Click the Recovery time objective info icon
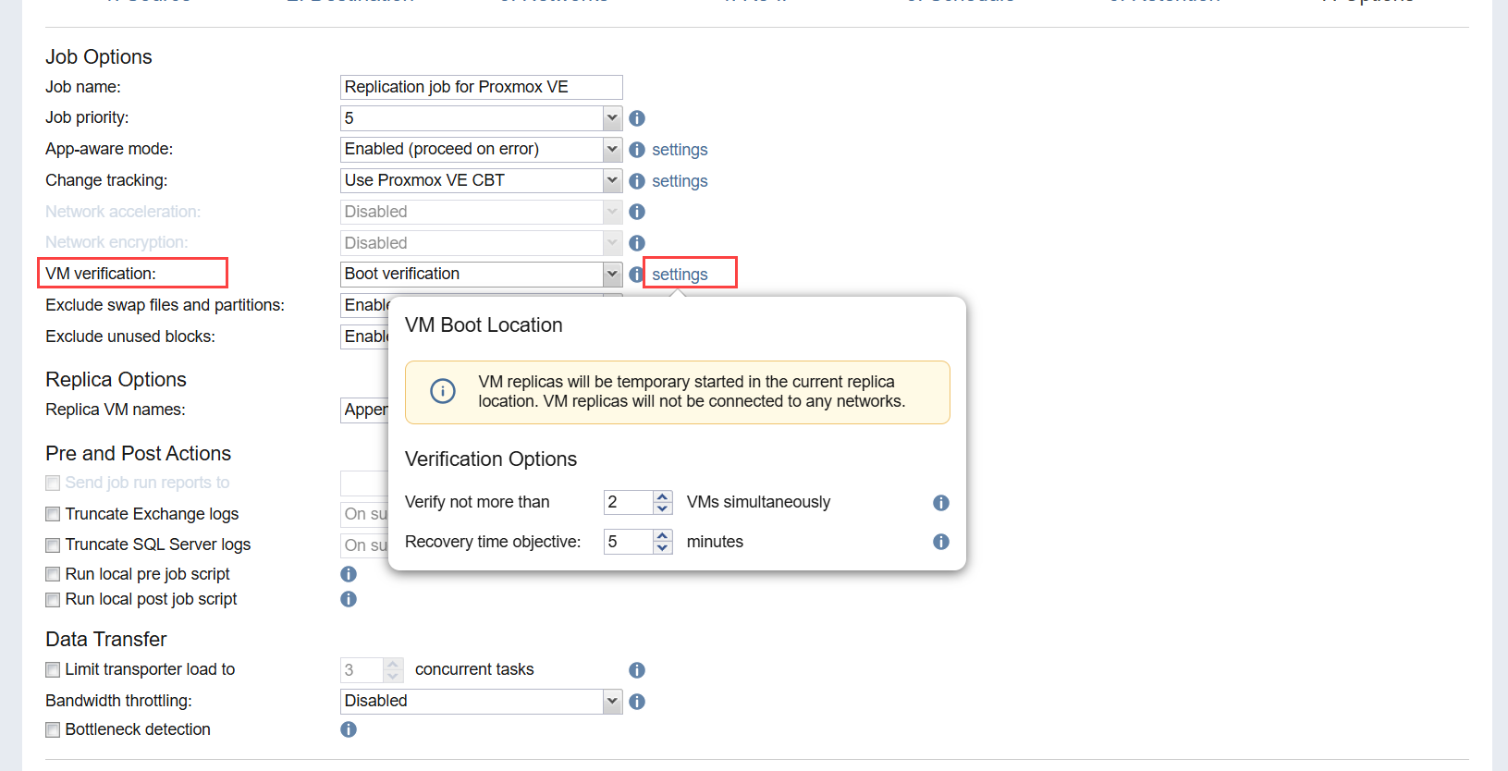The image size is (1508, 771). point(941,542)
